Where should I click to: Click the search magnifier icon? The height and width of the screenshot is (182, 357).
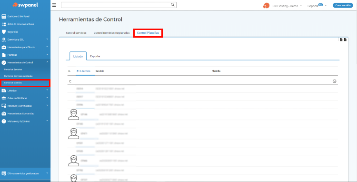tap(173, 5)
